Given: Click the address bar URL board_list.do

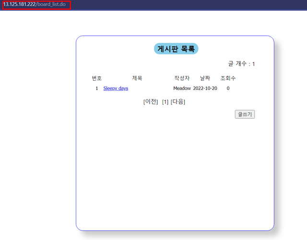Looking at the screenshot, I should click(35, 4).
